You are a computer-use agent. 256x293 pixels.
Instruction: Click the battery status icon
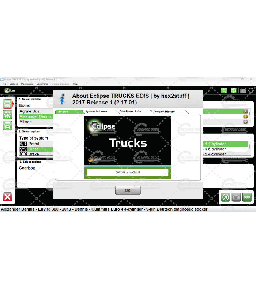(243, 90)
